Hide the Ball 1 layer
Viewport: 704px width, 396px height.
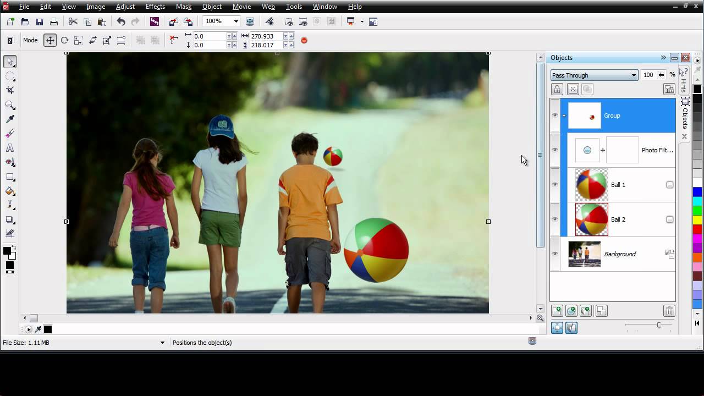click(x=554, y=185)
